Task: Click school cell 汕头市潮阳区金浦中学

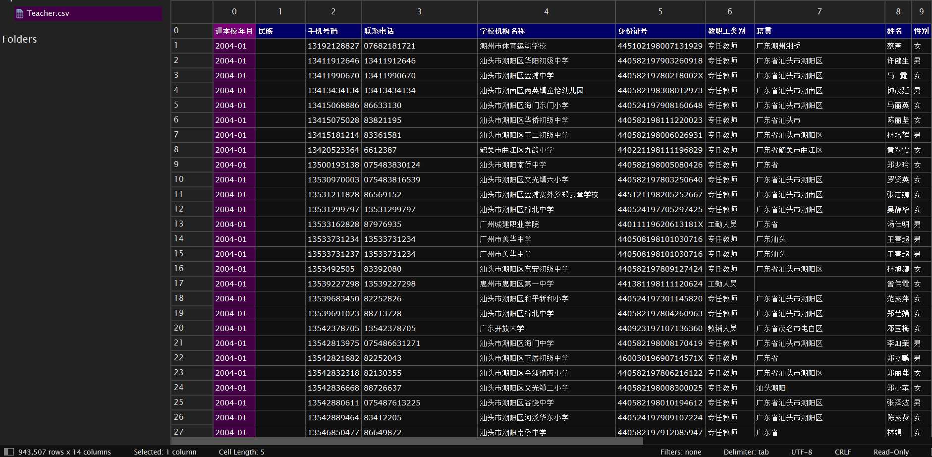Action: (546, 75)
